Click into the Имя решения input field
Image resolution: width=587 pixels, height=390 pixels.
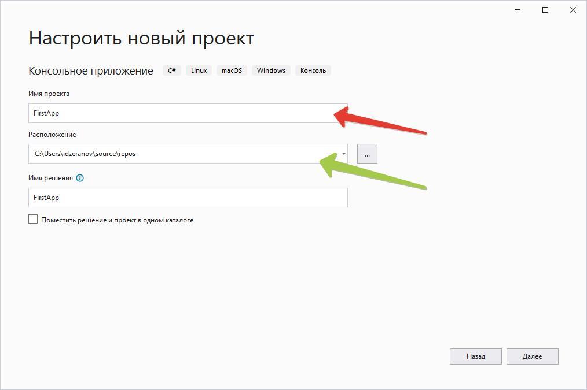click(188, 198)
